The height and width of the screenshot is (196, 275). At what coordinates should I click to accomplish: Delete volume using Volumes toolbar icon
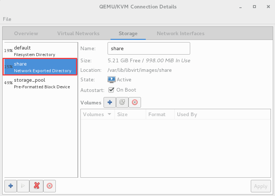[135, 102]
